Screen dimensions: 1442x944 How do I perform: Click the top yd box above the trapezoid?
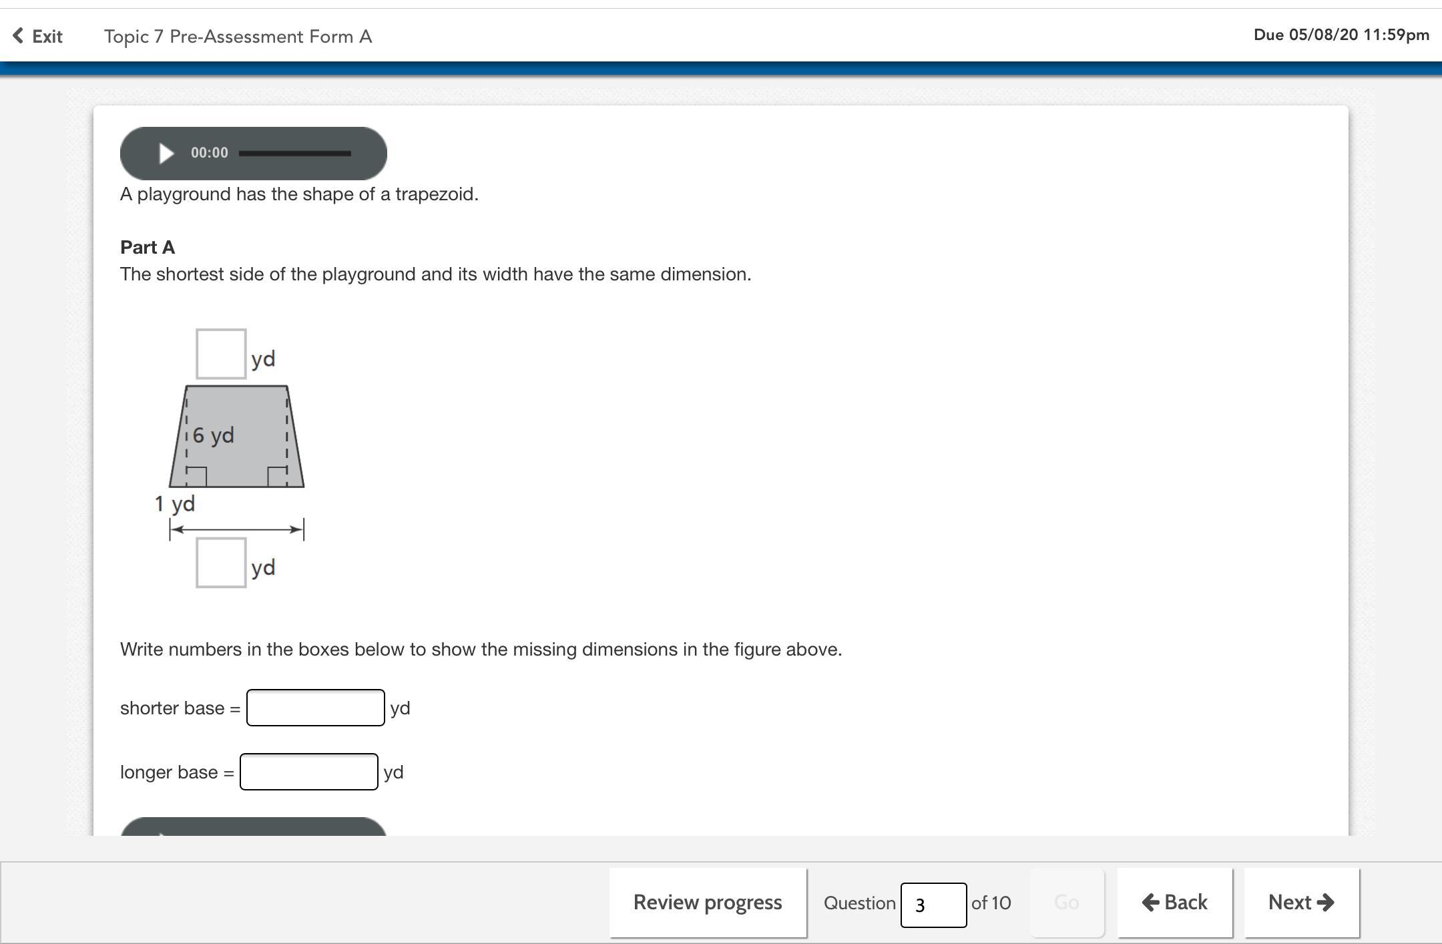click(x=221, y=354)
